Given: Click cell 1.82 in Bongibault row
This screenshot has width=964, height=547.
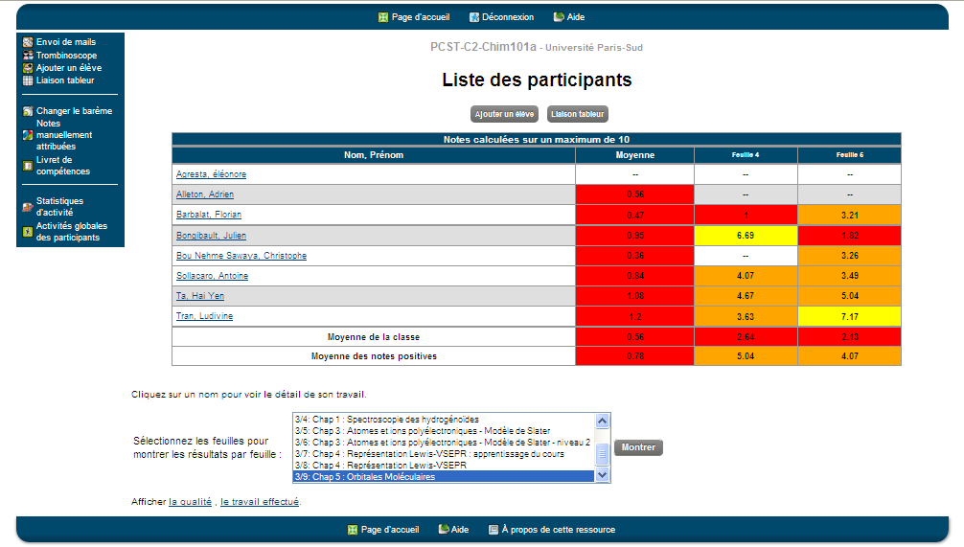Looking at the screenshot, I should (x=850, y=236).
